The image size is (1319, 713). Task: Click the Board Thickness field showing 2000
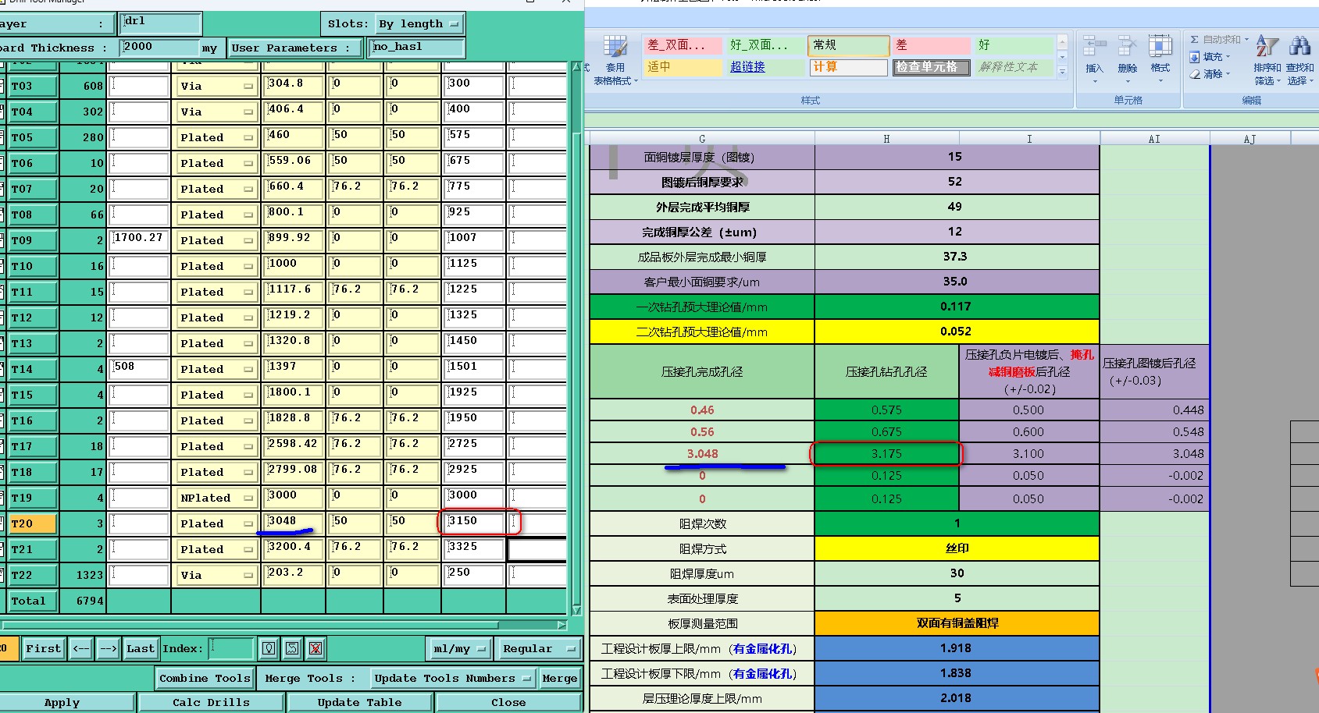[x=160, y=48]
